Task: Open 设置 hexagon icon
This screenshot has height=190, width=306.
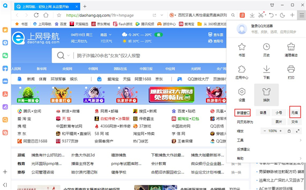Action: point(242,91)
